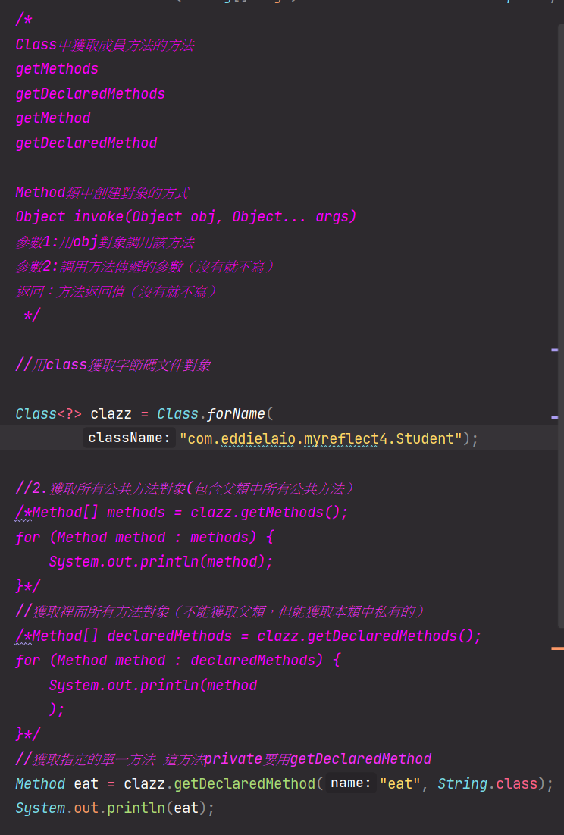564x835 pixels.
Task: Click the clazz variable in Class.forName line
Action: coord(111,414)
